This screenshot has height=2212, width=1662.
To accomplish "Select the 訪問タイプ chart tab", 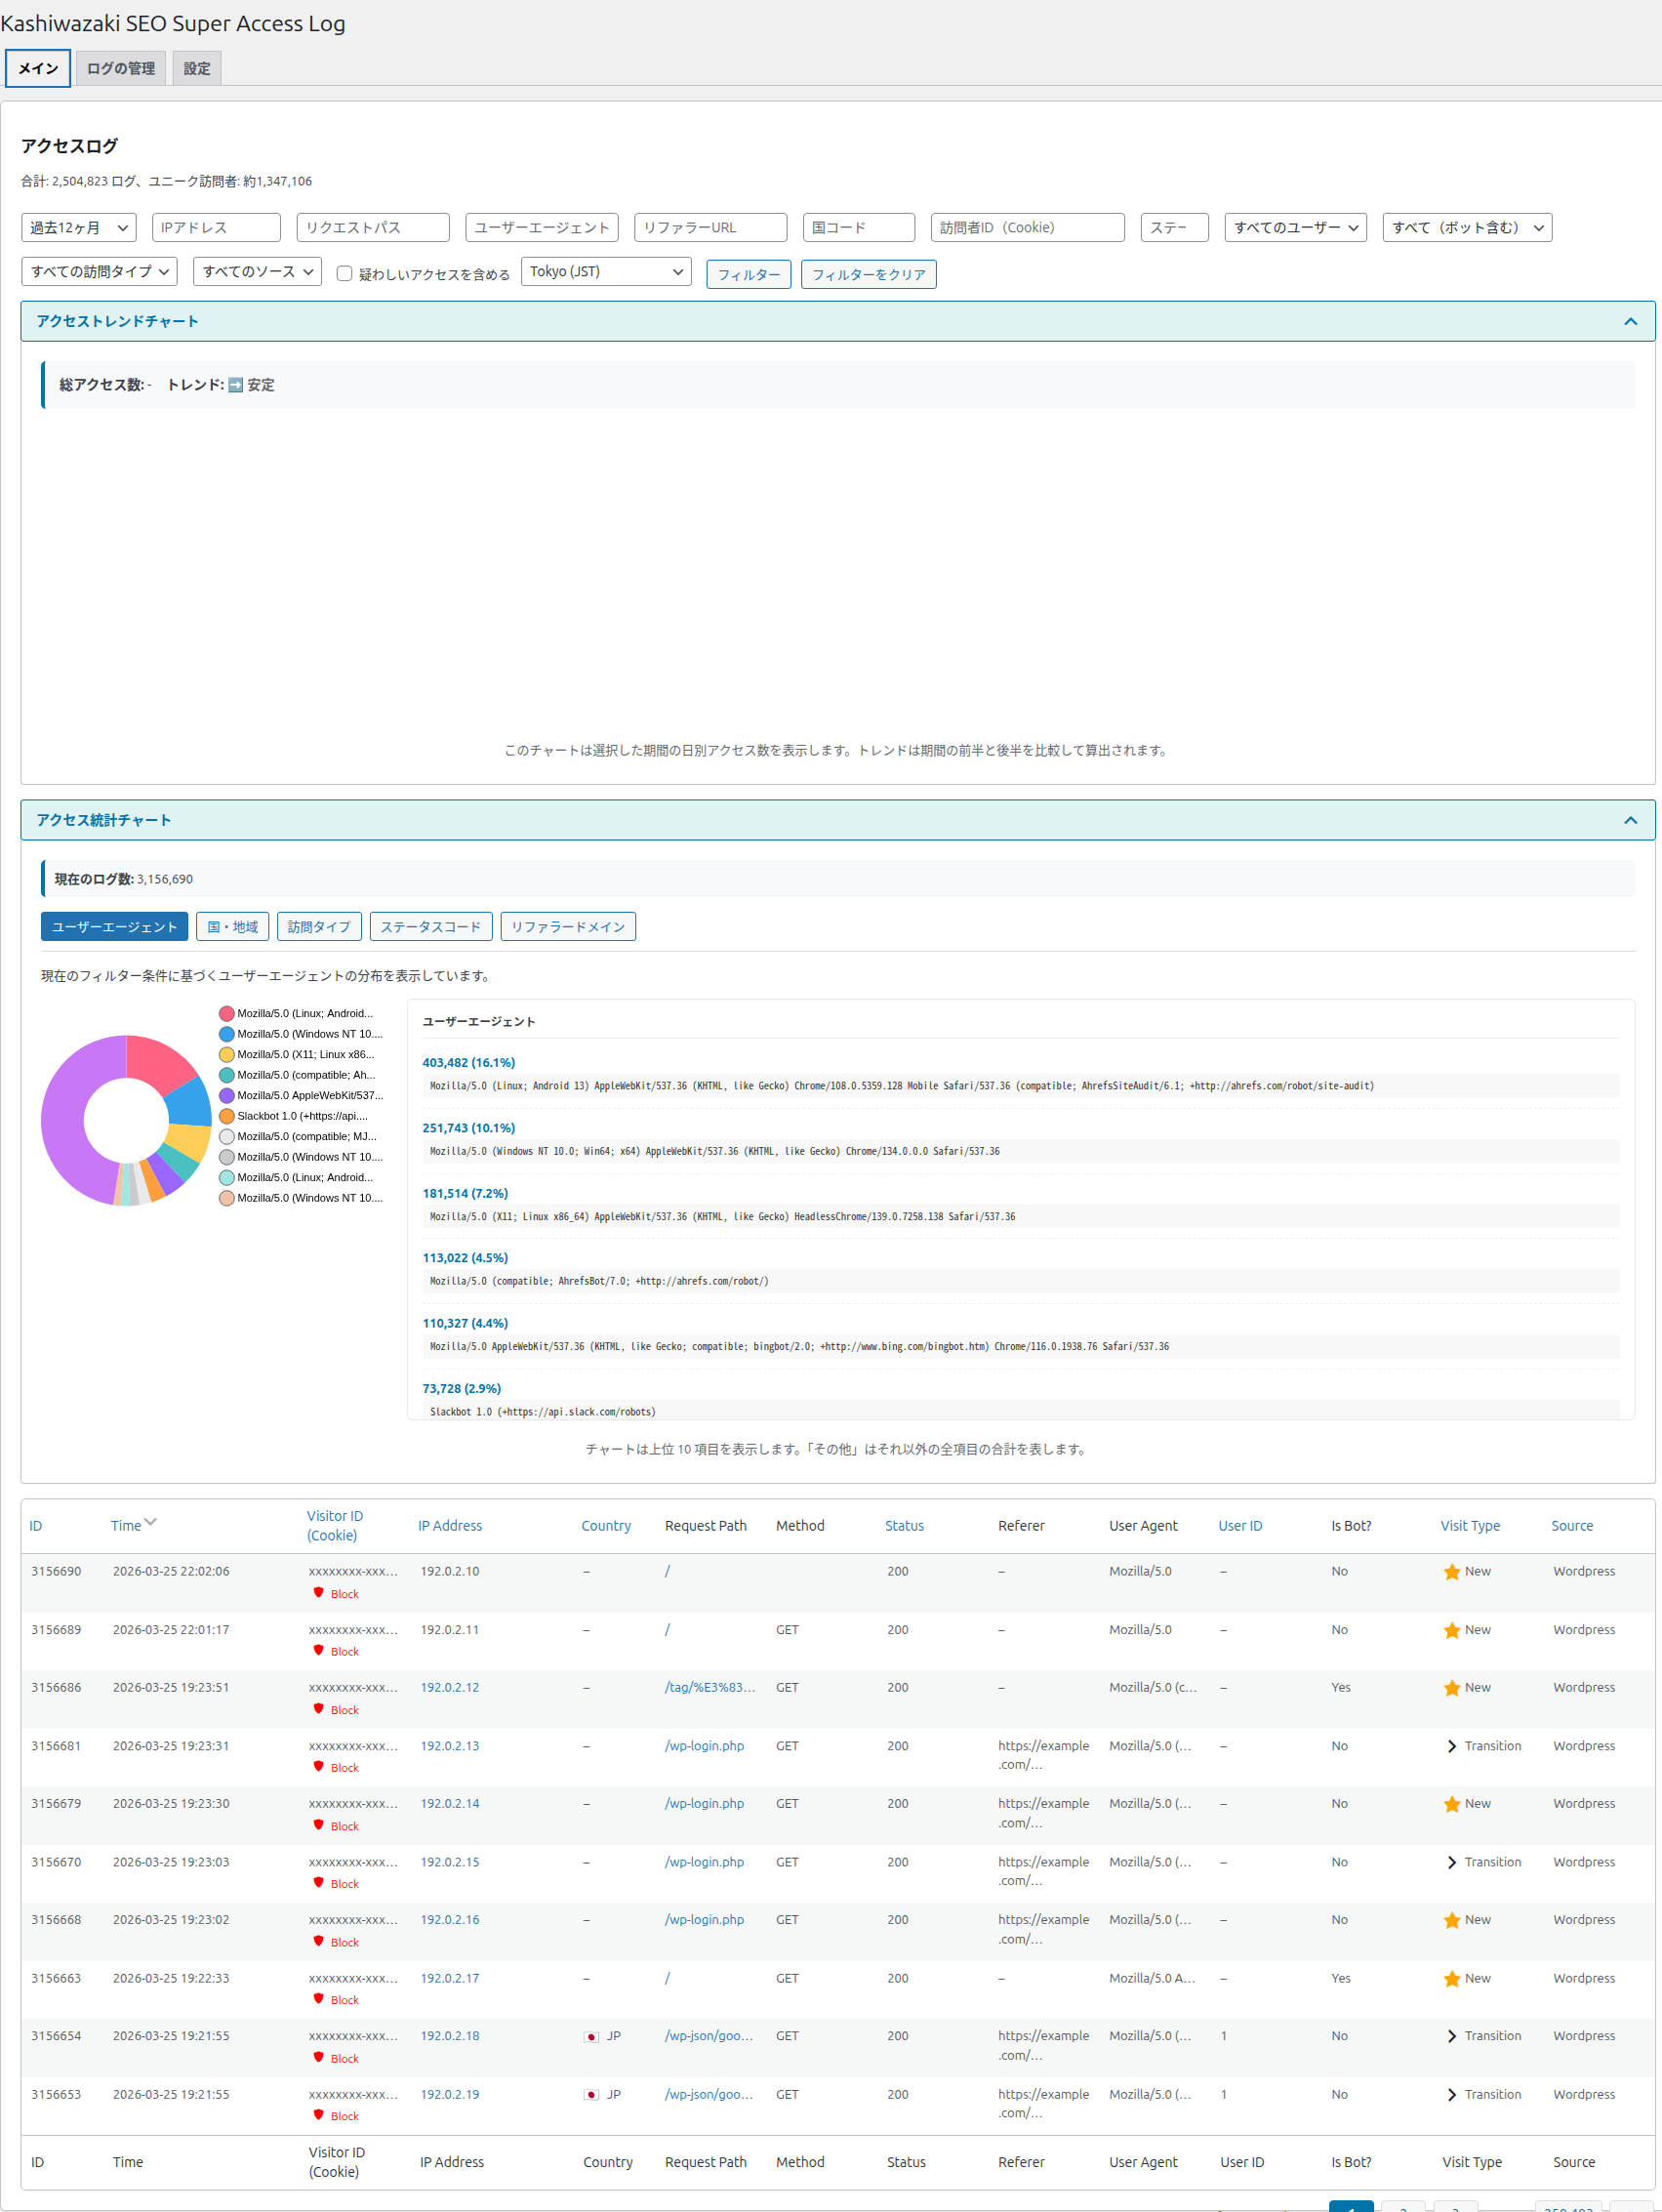I will (319, 927).
